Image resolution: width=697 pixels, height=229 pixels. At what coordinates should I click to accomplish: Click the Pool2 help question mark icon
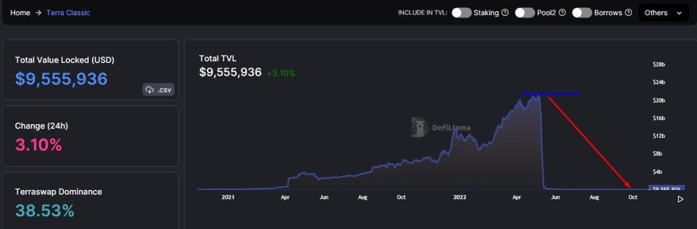[562, 13]
